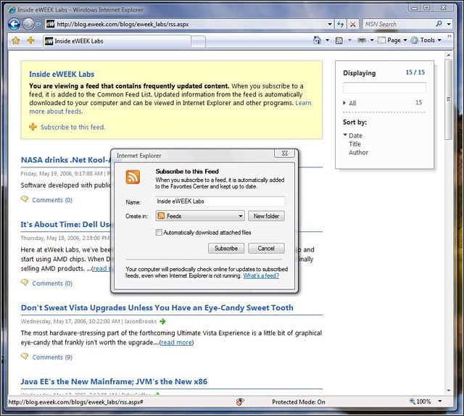The width and height of the screenshot is (464, 416).
Task: Click the magnifying glass search icon
Action: click(439, 24)
